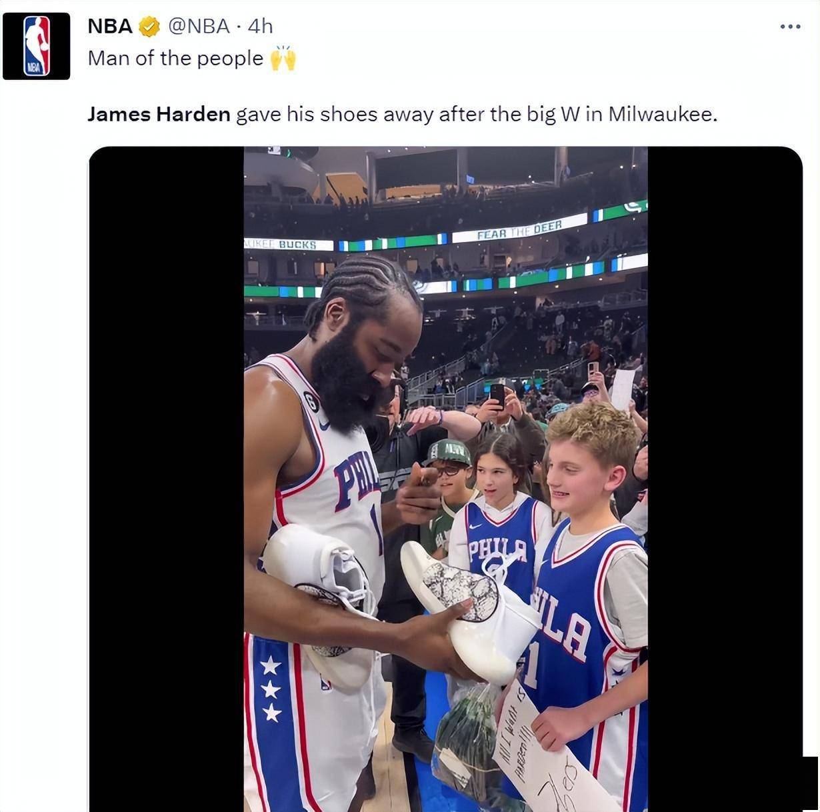The image size is (820, 812).
Task: Click the @NBA handle
Action: click(199, 27)
